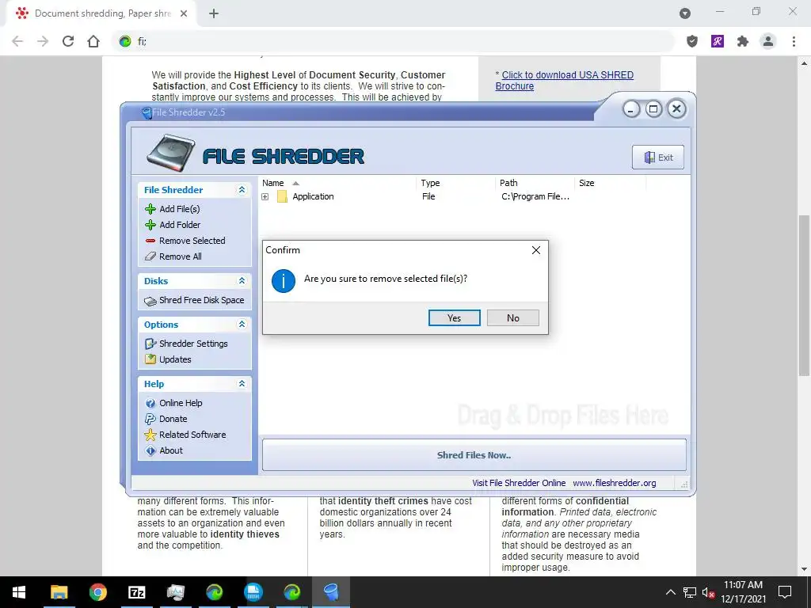This screenshot has height=608, width=811.
Task: Collapse the Help sidebar section
Action: [x=242, y=384]
